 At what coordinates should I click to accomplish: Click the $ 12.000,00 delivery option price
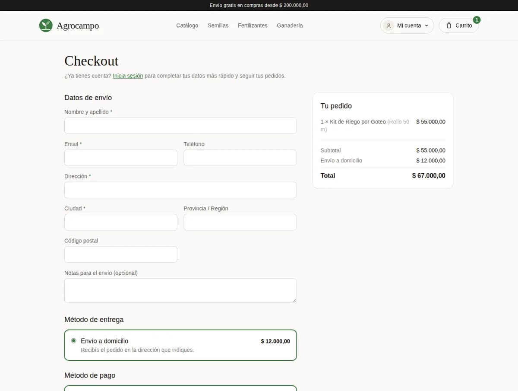[x=275, y=341]
